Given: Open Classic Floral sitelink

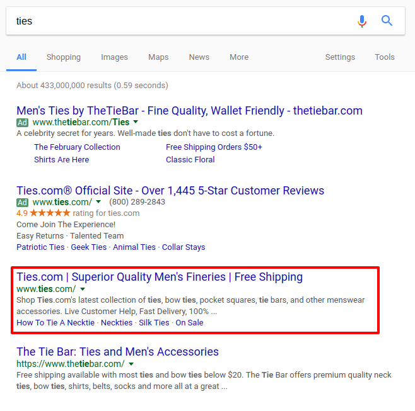Looking at the screenshot, I should point(190,159).
